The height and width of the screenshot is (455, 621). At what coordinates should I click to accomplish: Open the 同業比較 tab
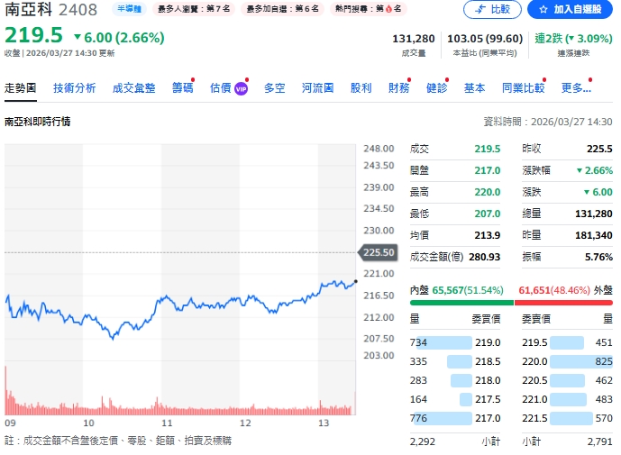523,88
